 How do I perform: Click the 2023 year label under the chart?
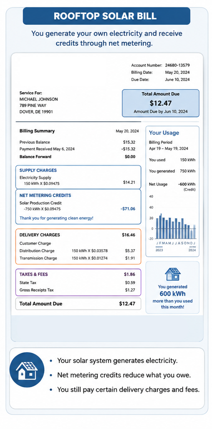point(159,250)
